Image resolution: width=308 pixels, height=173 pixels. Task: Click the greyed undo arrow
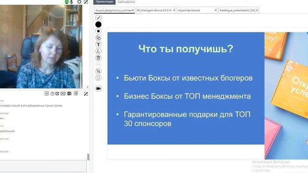coord(98,64)
